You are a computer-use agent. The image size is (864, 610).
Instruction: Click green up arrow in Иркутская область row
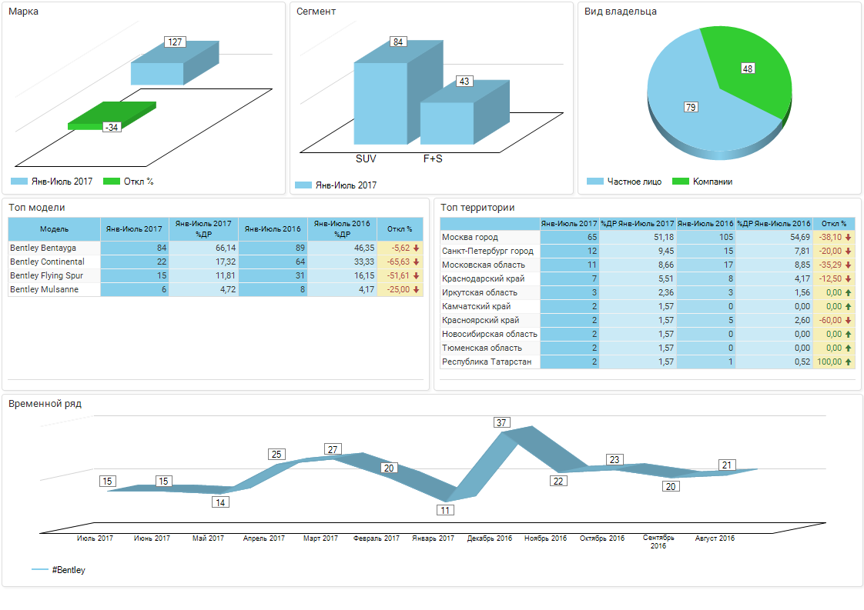[x=848, y=293]
